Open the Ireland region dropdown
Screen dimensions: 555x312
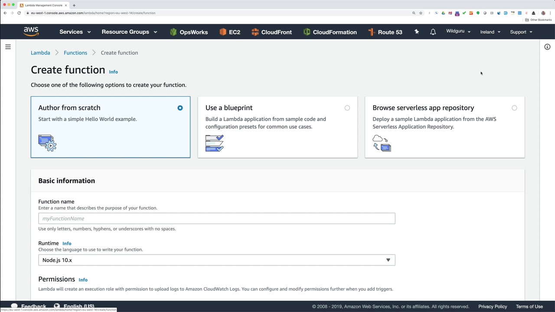(x=490, y=32)
